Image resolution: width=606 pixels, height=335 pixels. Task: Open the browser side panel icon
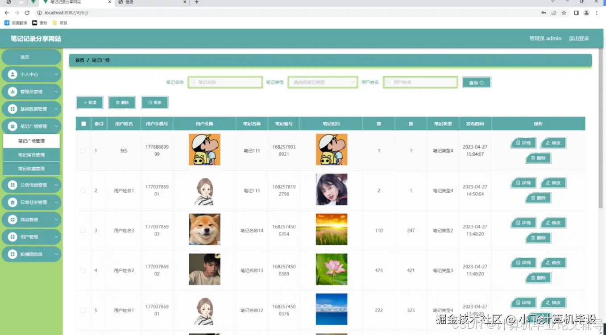576,13
